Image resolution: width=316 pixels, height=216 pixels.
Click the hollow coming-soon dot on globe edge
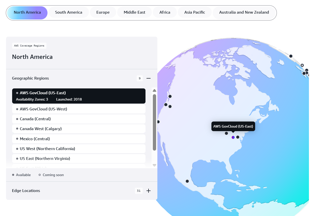pyautogui.click(x=302, y=65)
